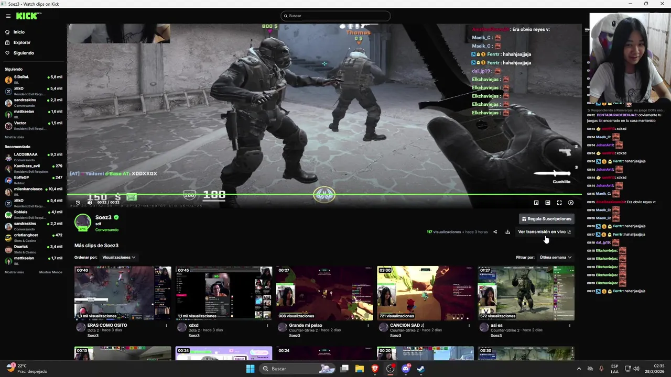Show more followed channels via Mostrar más
The width and height of the screenshot is (671, 377).
tap(14, 137)
